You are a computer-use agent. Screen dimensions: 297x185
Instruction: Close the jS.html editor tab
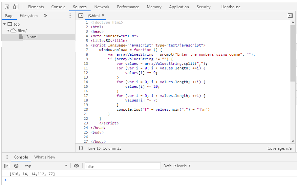coord(103,15)
